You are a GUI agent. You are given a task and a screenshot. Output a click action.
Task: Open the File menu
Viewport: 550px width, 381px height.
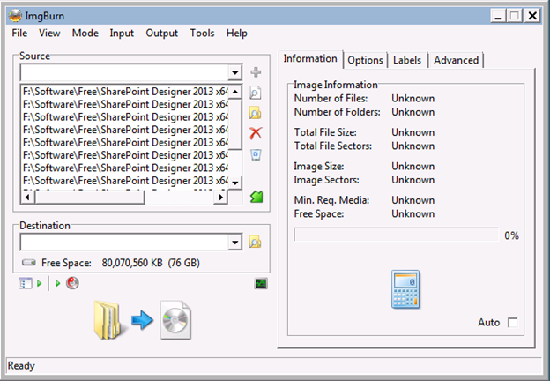click(x=19, y=33)
